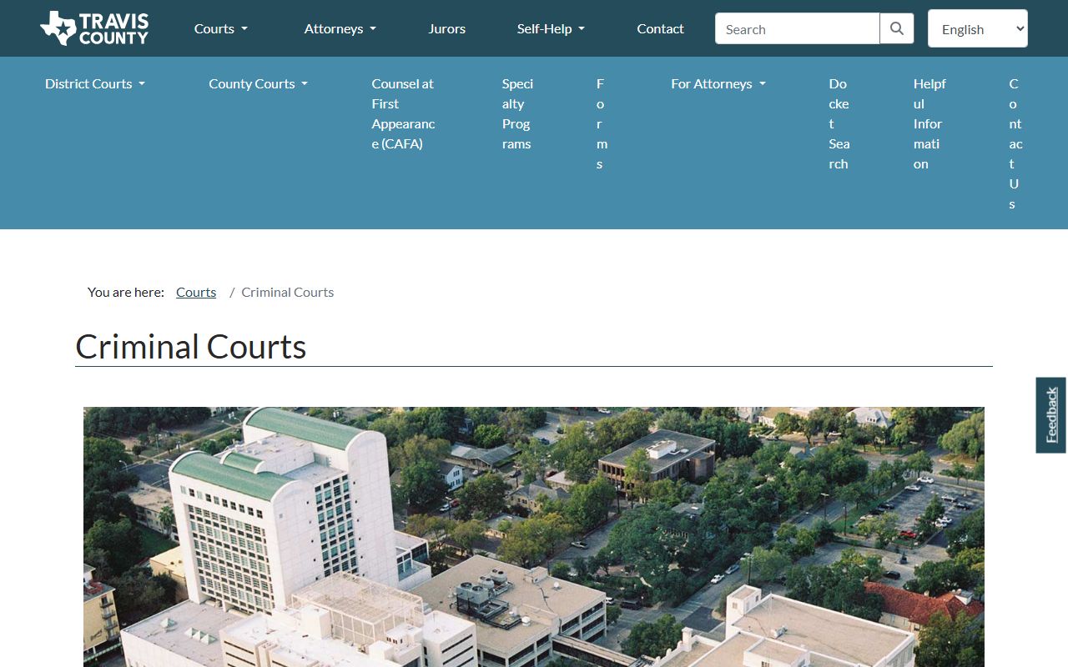Open Helpful Information page

929,123
